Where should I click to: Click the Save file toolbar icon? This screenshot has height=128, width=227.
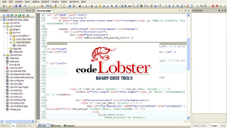pos(16,6)
